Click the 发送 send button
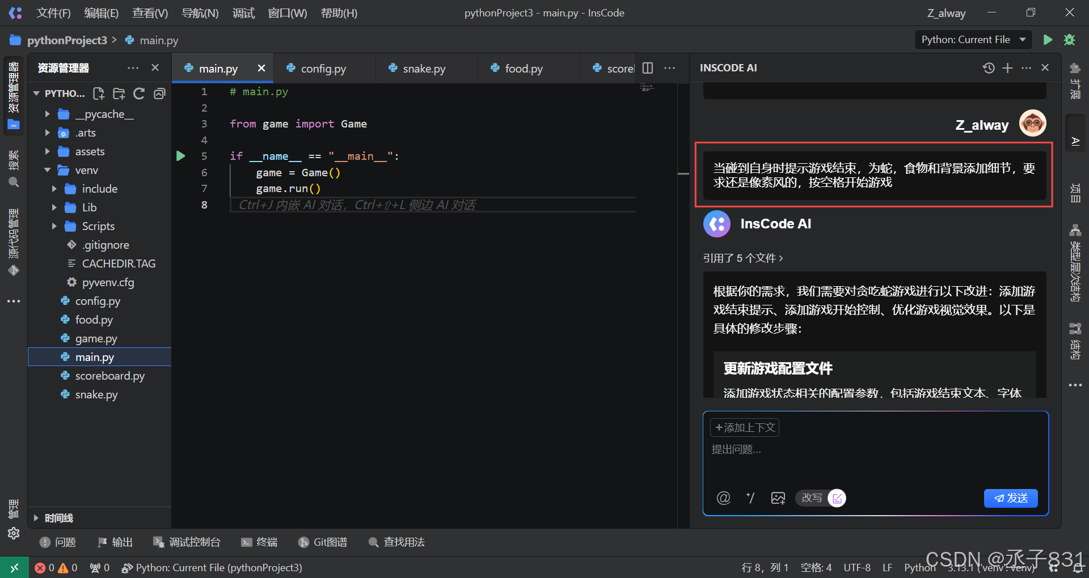Image resolution: width=1089 pixels, height=578 pixels. coord(1010,498)
